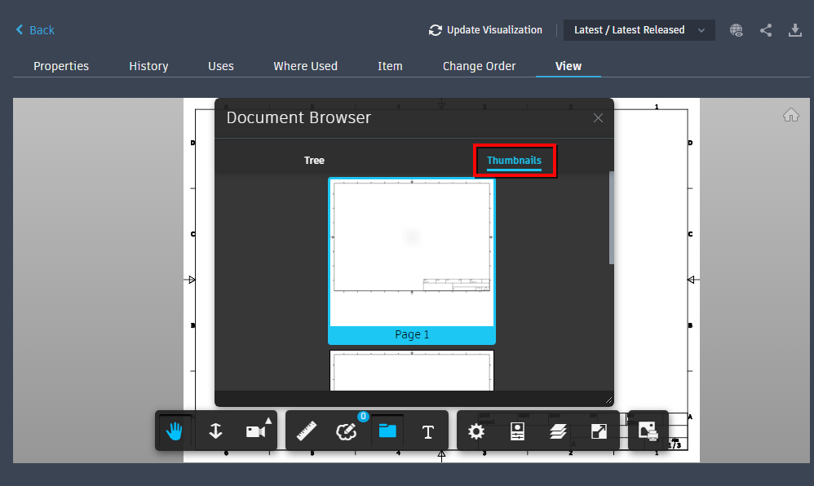Click the Back link top left
The image size is (814, 486).
34,29
